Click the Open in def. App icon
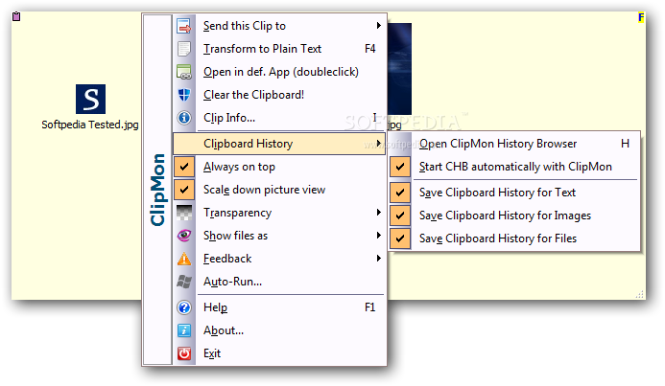The height and width of the screenshot is (386, 665). tap(184, 72)
